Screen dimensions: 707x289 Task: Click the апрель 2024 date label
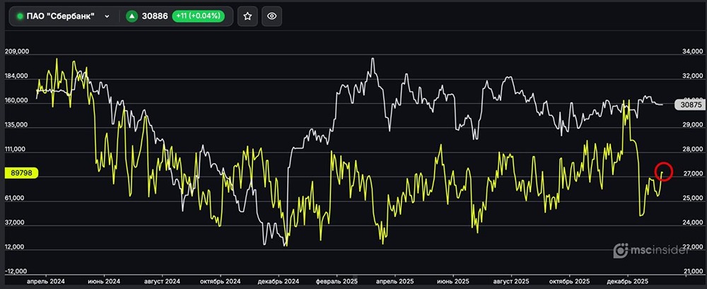(x=46, y=281)
